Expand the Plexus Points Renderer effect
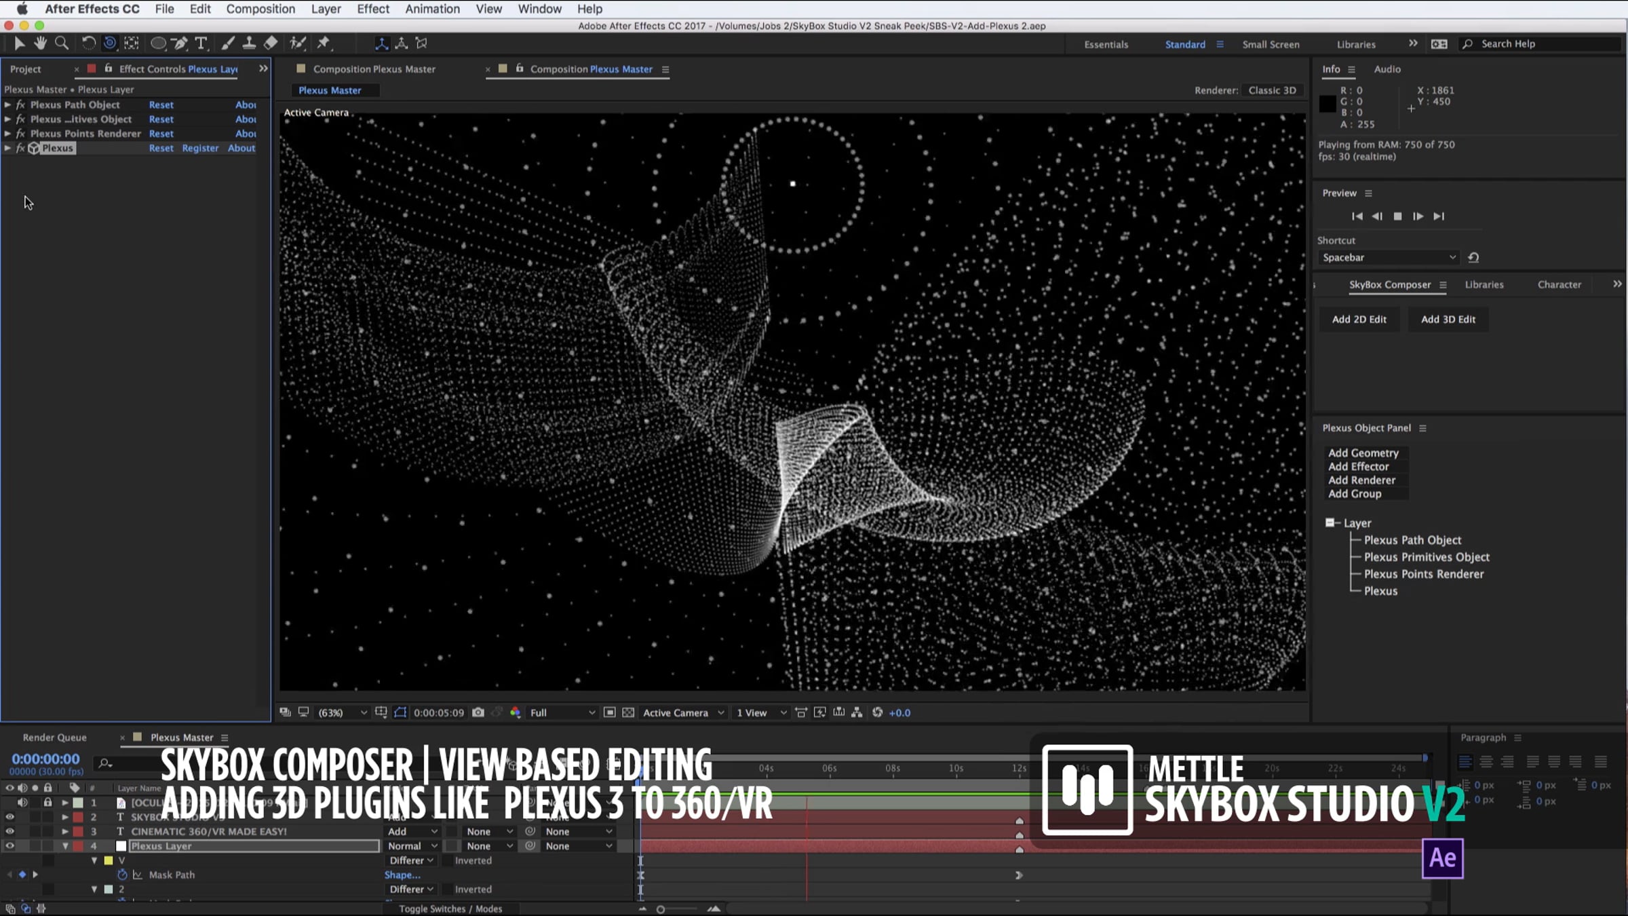Image resolution: width=1628 pixels, height=916 pixels. coord(7,134)
